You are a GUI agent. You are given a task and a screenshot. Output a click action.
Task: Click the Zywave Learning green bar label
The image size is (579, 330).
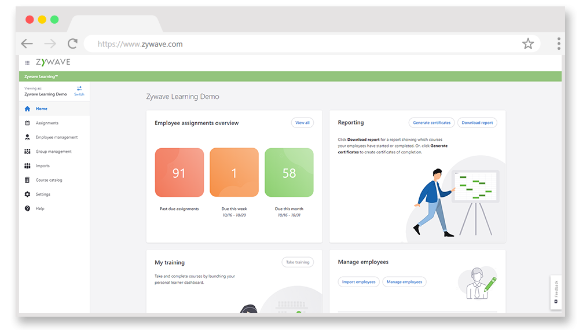[41, 76]
